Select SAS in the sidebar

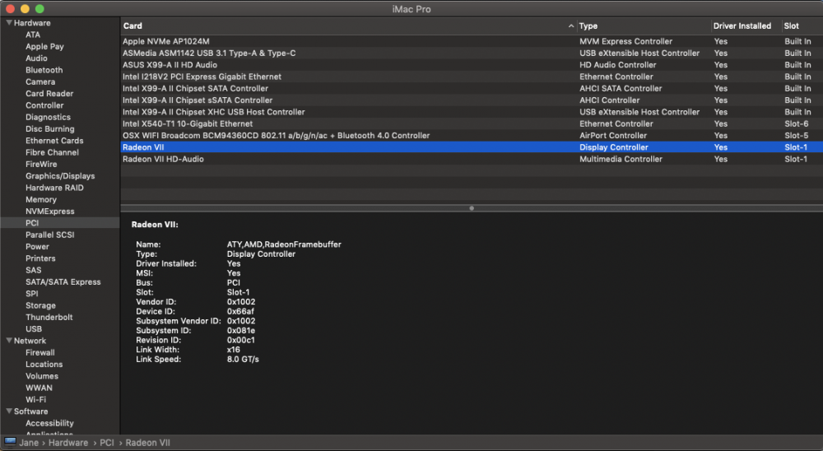[33, 270]
